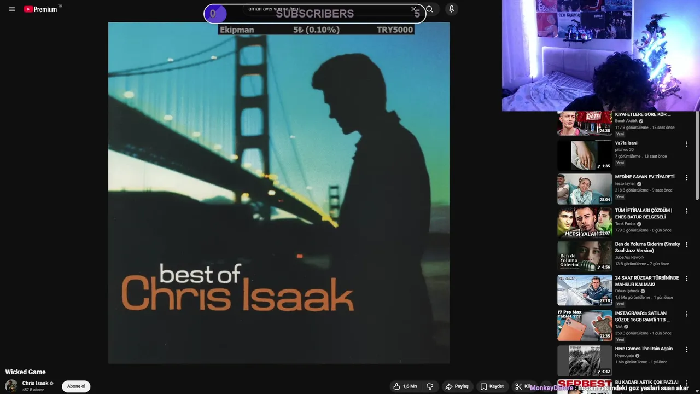
Task: Open the 'MEDİNE SAYAN EV ZİYARETİ' title
Action: tap(645, 177)
